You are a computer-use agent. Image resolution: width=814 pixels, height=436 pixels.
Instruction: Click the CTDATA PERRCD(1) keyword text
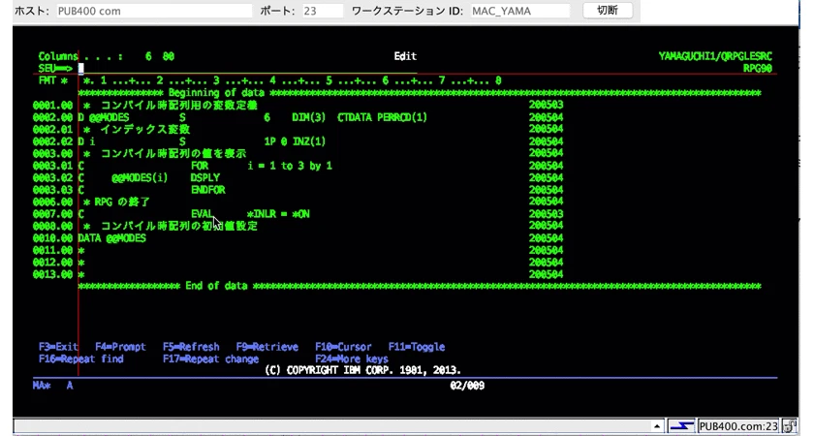click(x=382, y=117)
